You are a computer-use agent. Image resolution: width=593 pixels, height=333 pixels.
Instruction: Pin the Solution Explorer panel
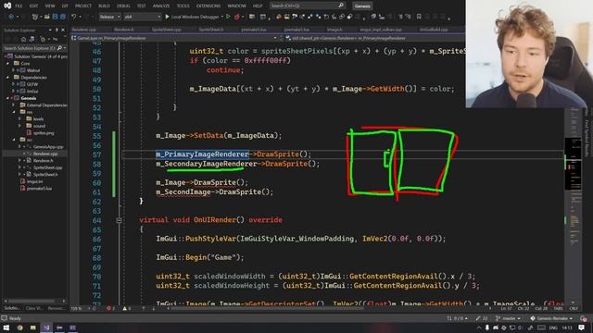coord(57,30)
